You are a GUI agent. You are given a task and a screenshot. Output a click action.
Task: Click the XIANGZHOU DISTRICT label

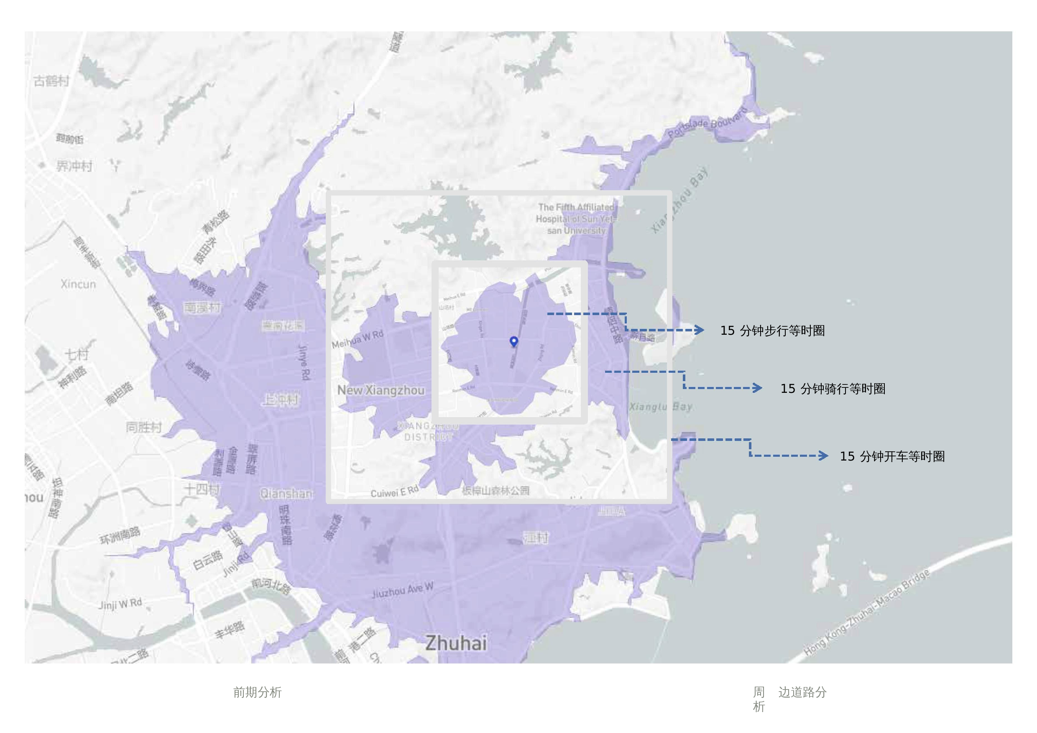tap(428, 432)
